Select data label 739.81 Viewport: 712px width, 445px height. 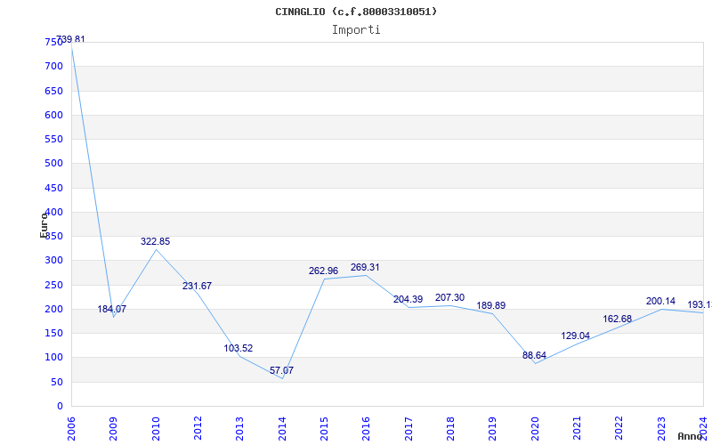[70, 39]
